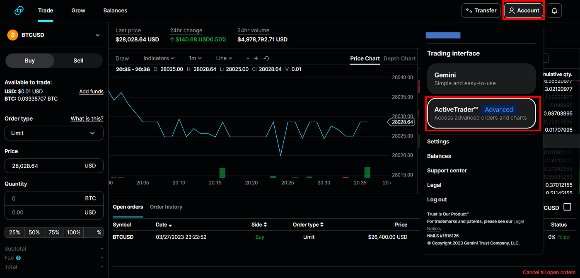Screen dimensions: 580x278
Task: Set quantity to 75%
Action: pos(54,232)
